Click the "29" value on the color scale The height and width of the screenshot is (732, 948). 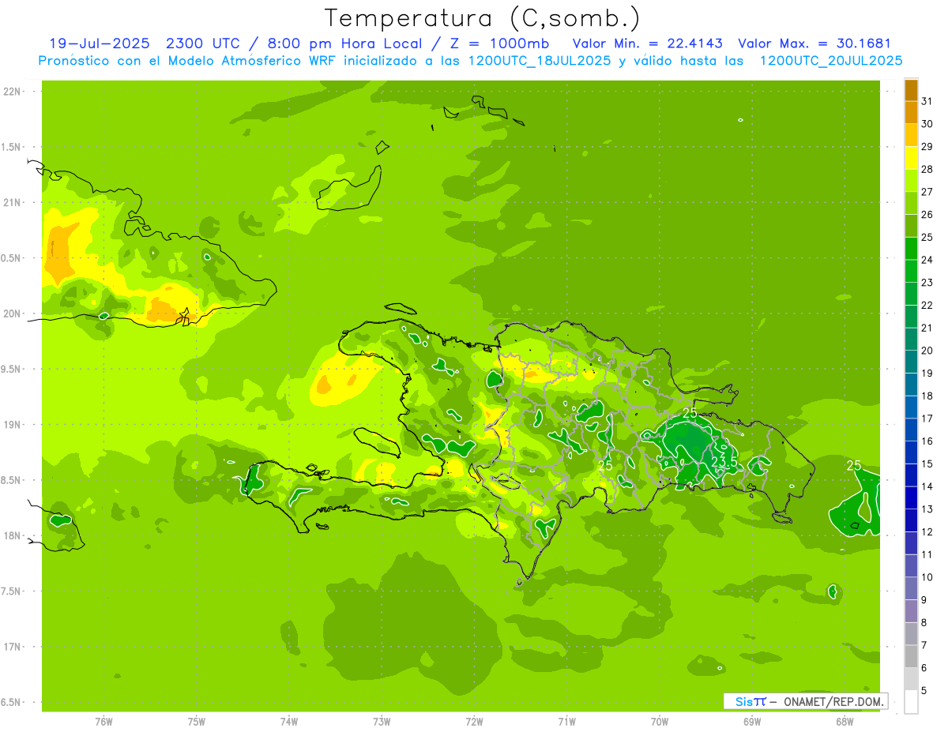tap(927, 147)
